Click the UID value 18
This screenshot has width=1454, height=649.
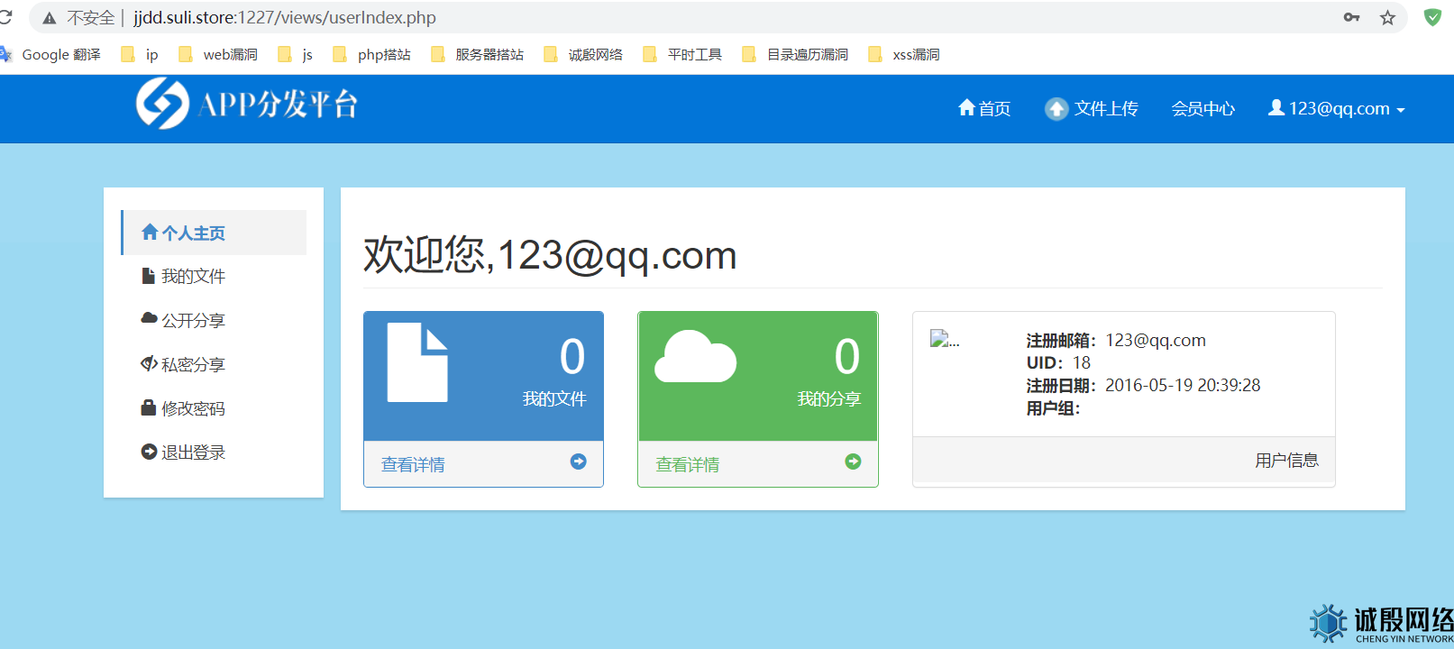coord(1082,362)
